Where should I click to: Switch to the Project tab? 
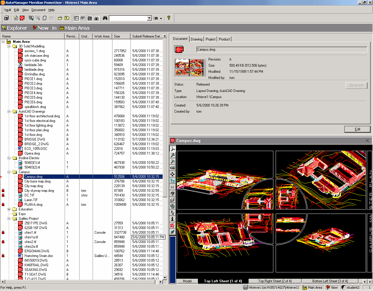click(210, 39)
